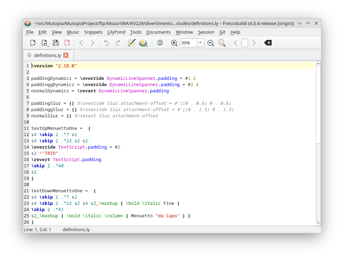Screen dimensions: 344x260
Task: Click the New document icon
Action: point(33,43)
